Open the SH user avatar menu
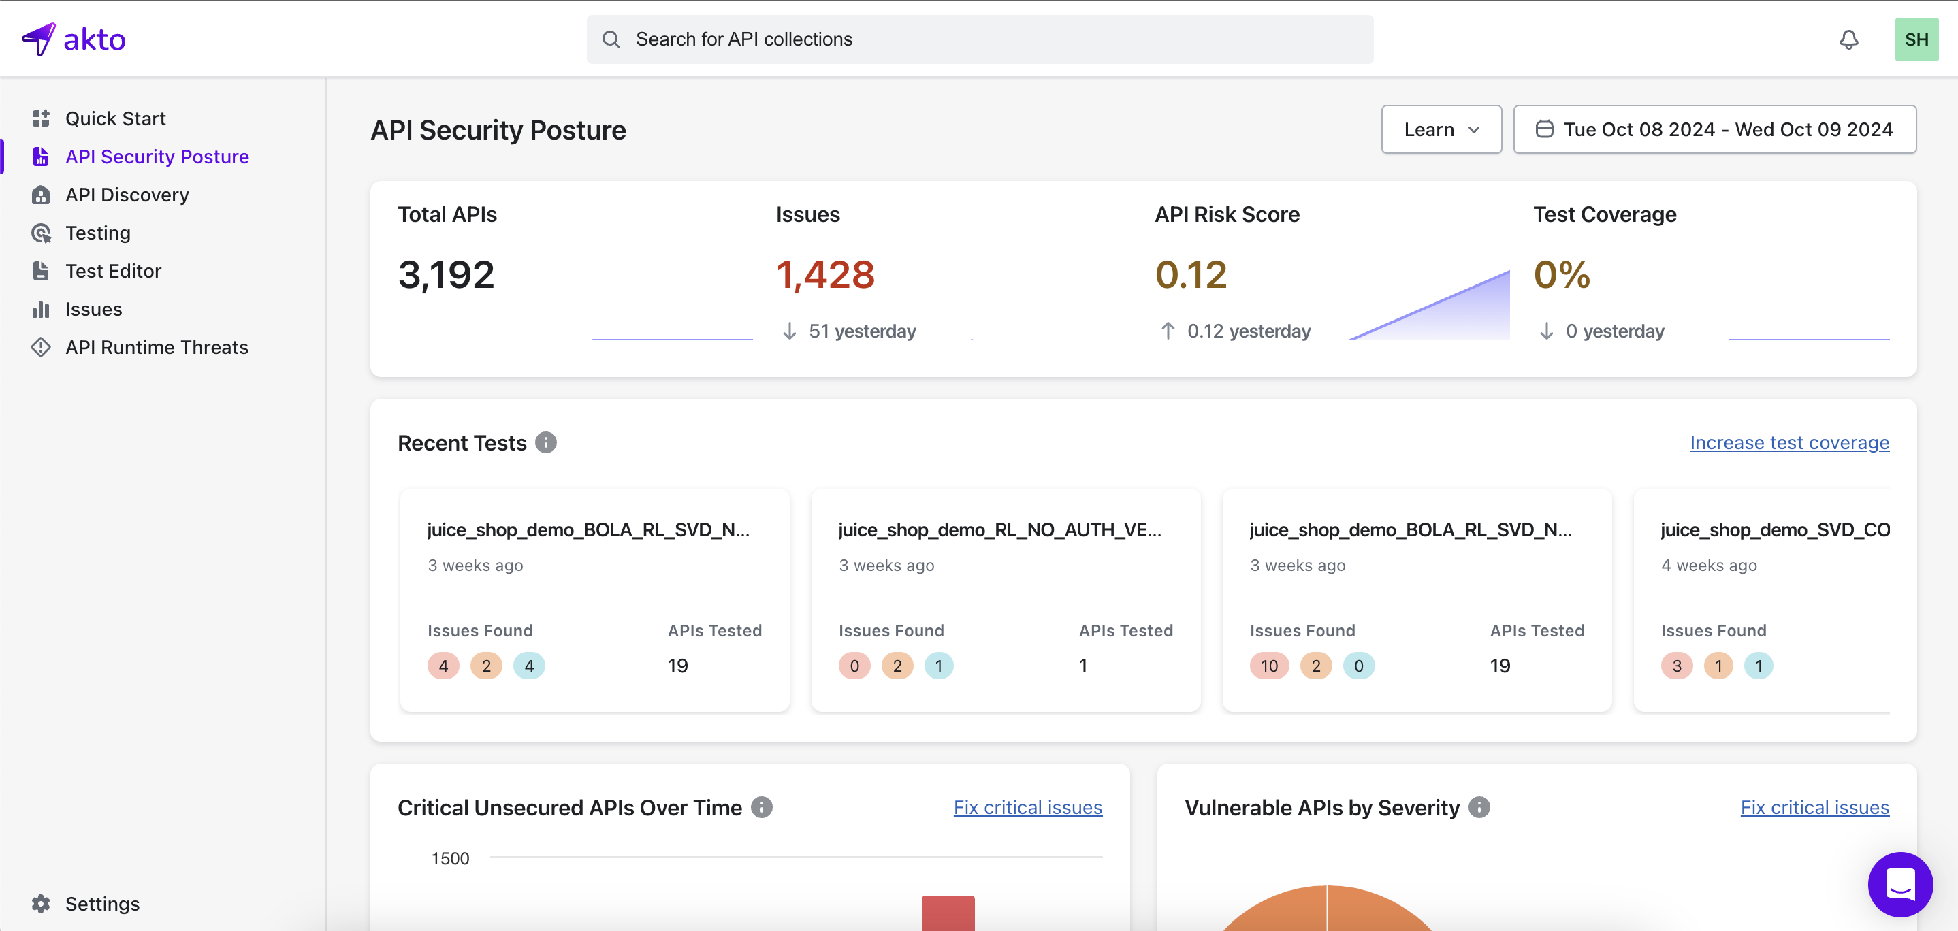The image size is (1958, 931). click(1915, 39)
